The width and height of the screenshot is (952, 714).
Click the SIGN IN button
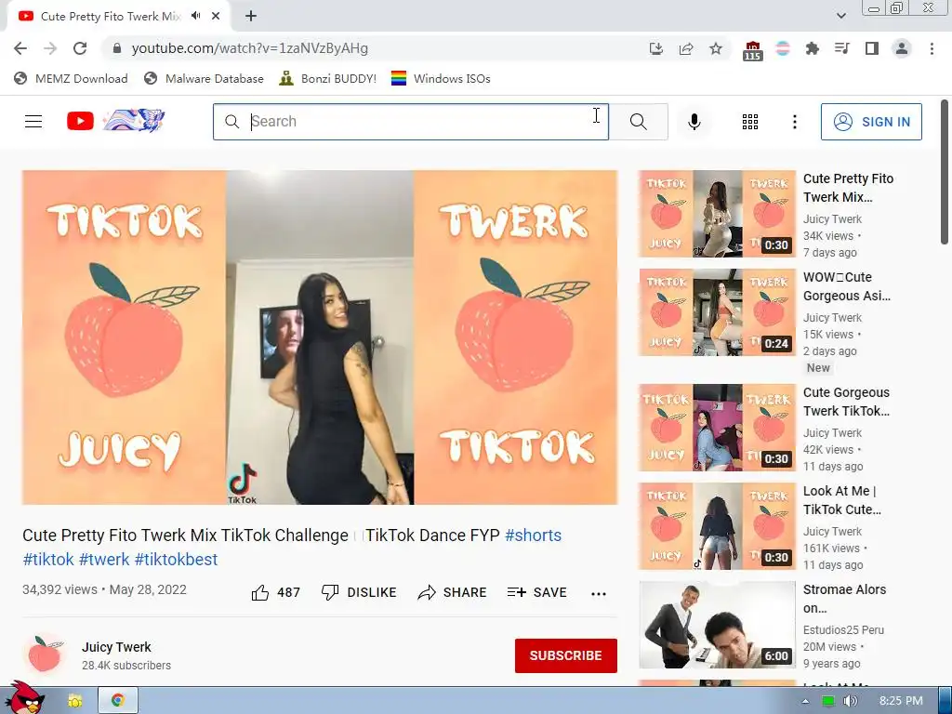pos(871,122)
